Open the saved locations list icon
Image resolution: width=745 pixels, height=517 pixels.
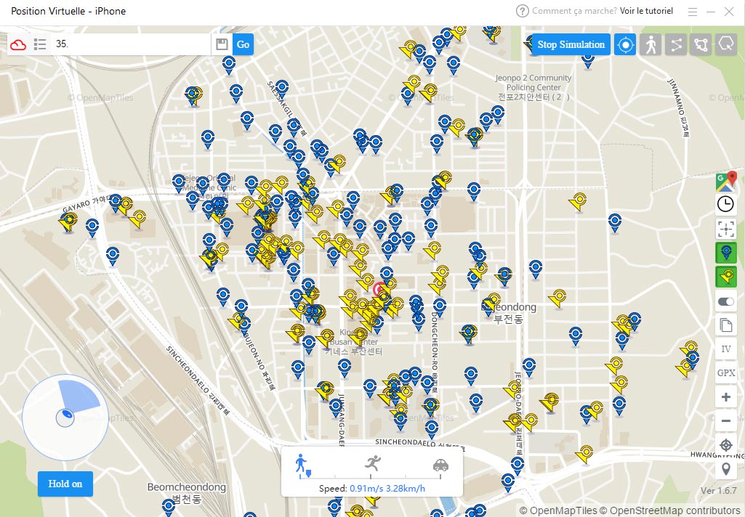[40, 44]
